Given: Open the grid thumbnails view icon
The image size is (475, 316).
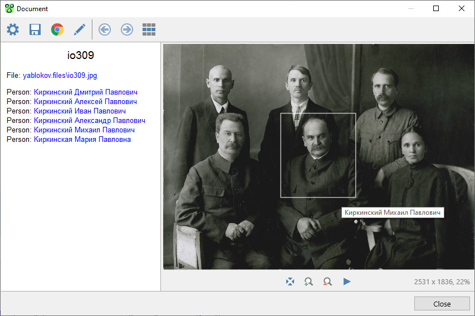Looking at the screenshot, I should (149, 29).
